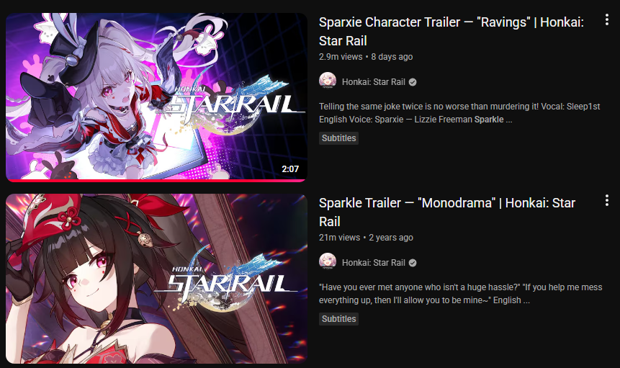The height and width of the screenshot is (368, 620).
Task: Click the Honkai: Star Rail avatar under Sparkle trailer
Action: tap(328, 261)
